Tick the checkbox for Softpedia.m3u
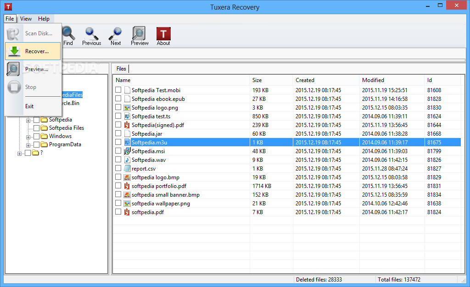This screenshot has height=287, width=470. 118,142
